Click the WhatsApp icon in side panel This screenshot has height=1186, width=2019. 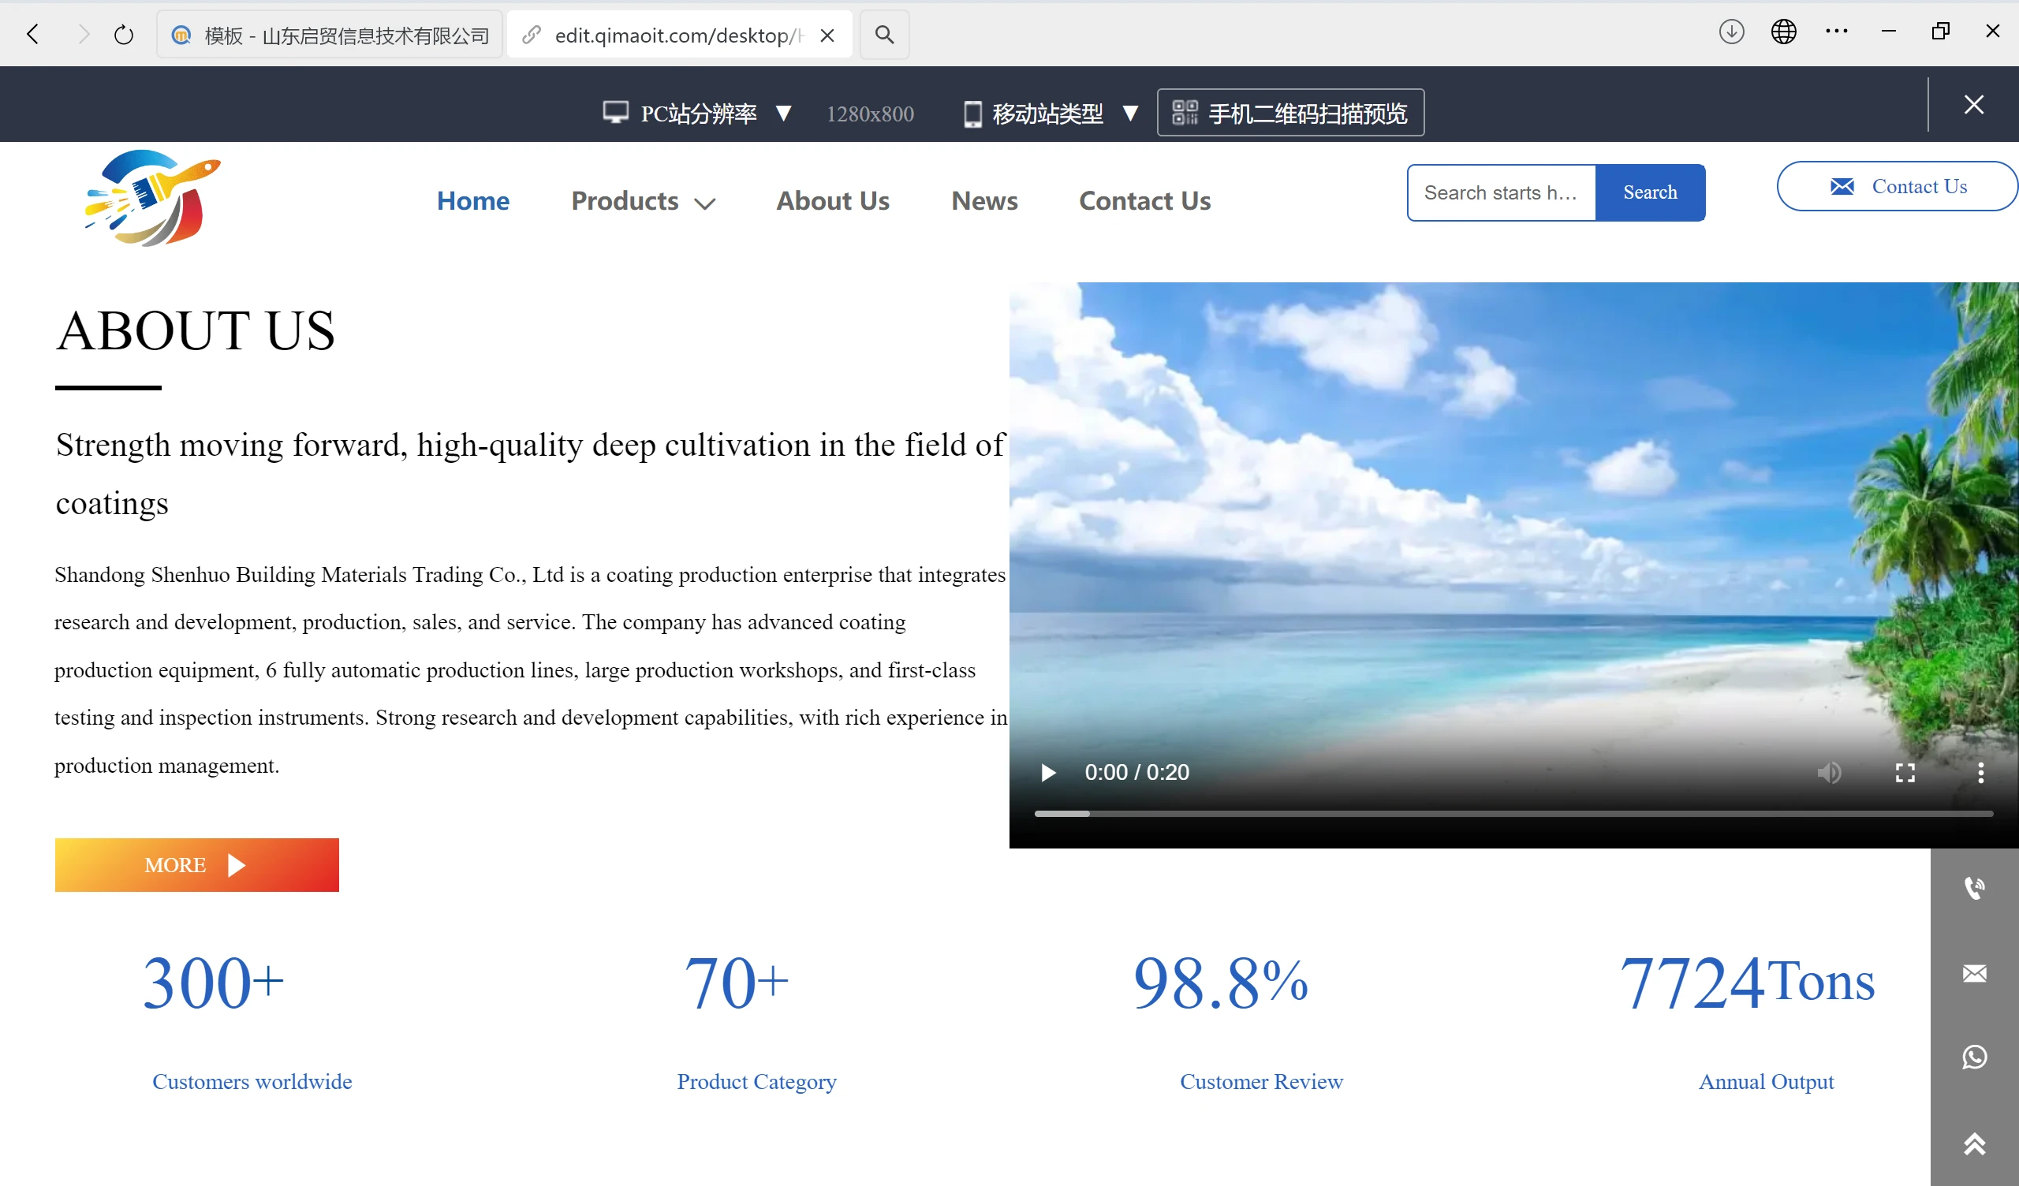click(1974, 1057)
